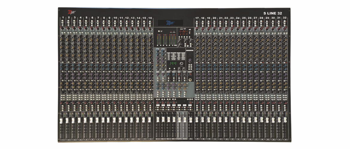Click the left master fader in the grey strip
The image size is (350, 149).
179,119
